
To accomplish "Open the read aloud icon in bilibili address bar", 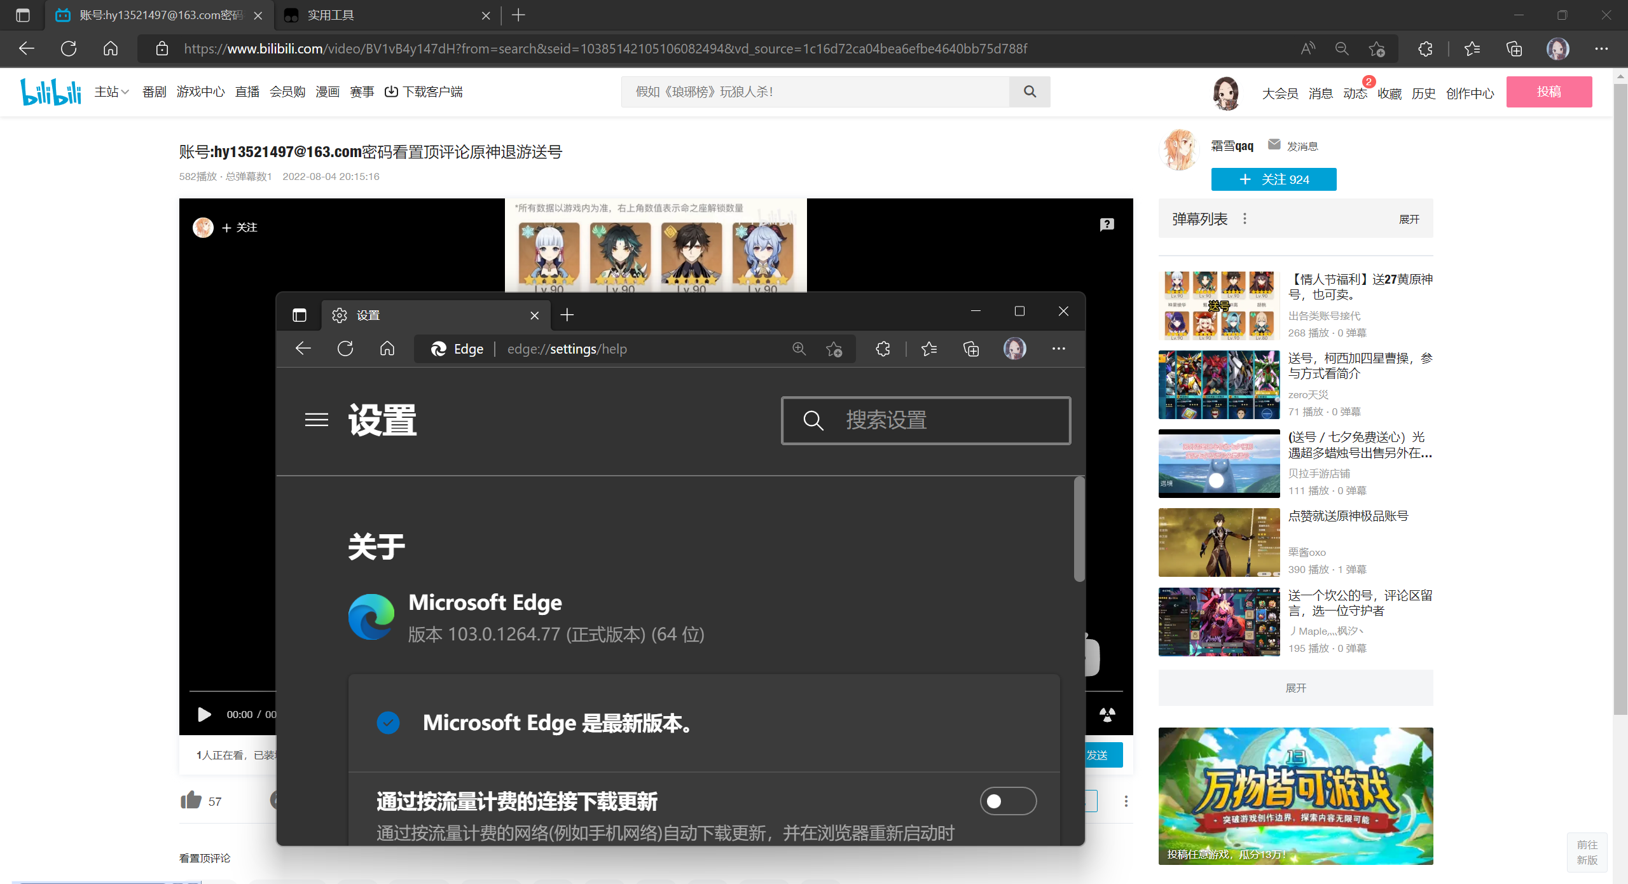I will tap(1307, 48).
